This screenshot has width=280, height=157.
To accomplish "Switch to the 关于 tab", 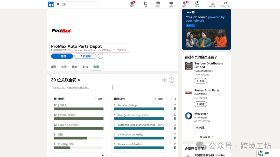I will click(64, 66).
